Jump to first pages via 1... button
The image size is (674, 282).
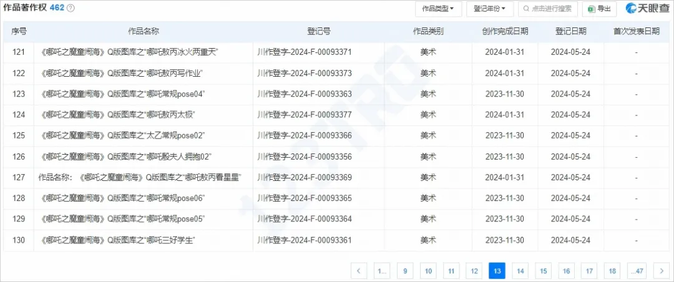[382, 271]
